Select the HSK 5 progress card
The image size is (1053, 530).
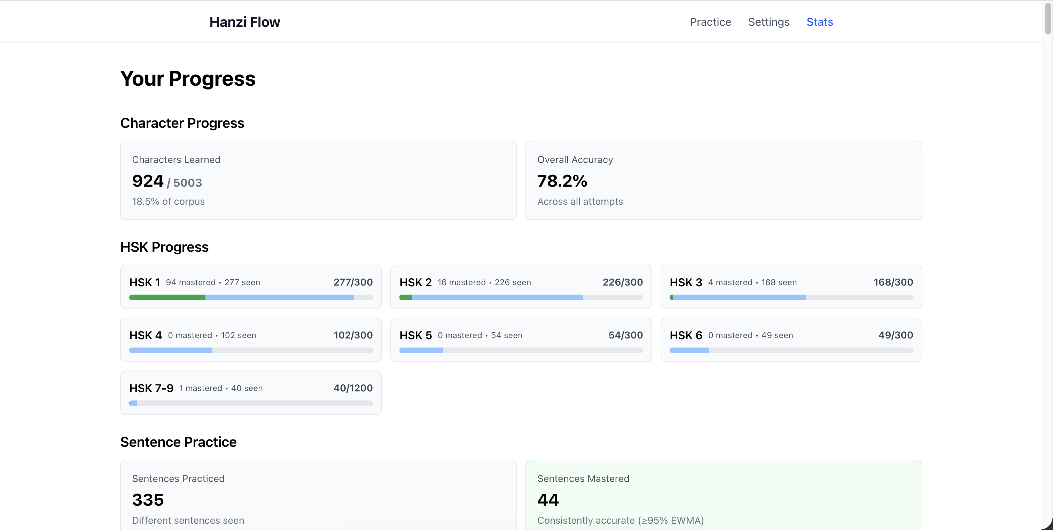(521, 340)
